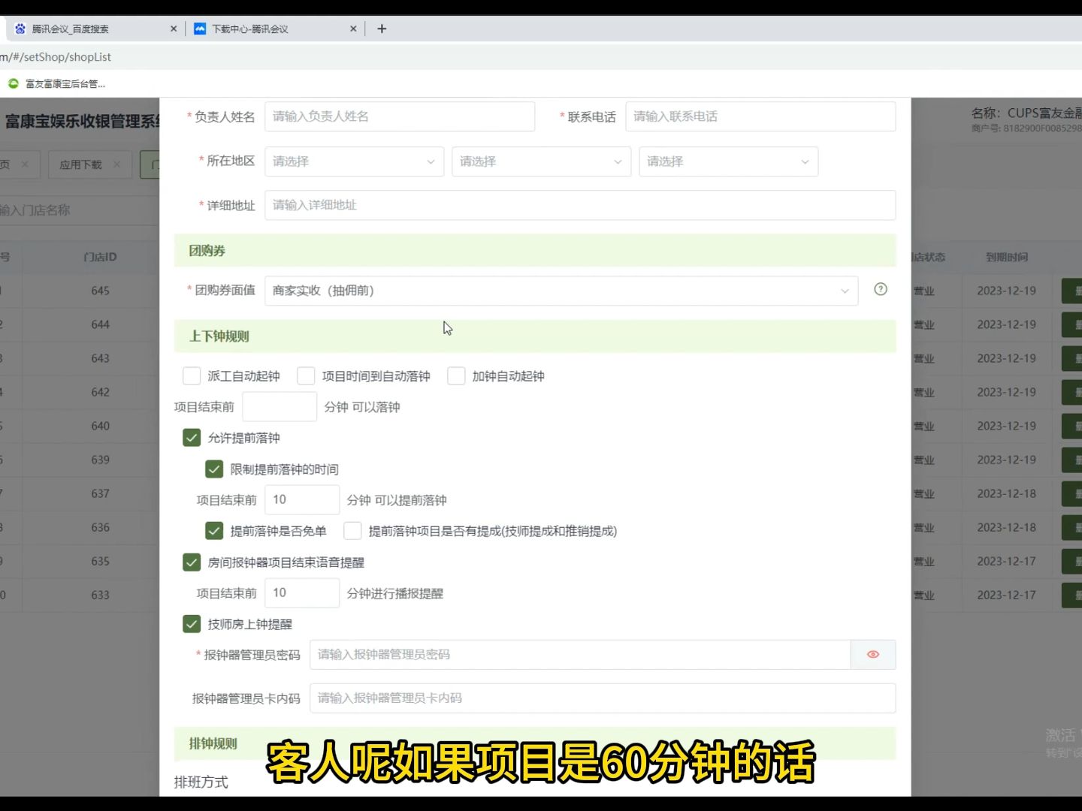The height and width of the screenshot is (811, 1082).
Task: Uncheck 允许提前落钟 checkbox
Action: coord(192,437)
